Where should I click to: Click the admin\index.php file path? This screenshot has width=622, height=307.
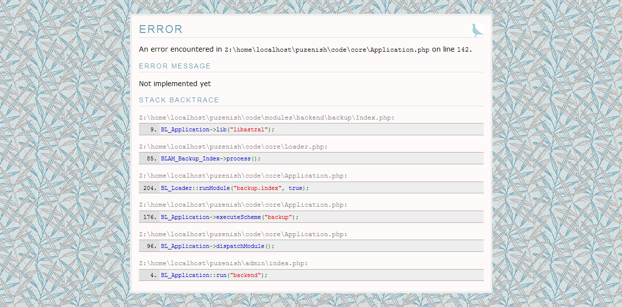223,263
